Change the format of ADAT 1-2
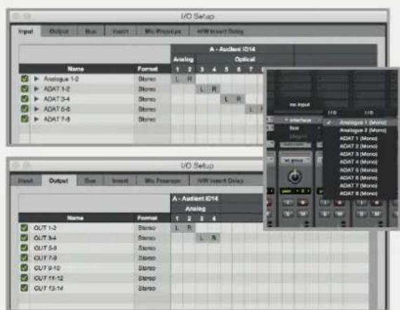Viewport: 400px width, 310px height. point(147,89)
